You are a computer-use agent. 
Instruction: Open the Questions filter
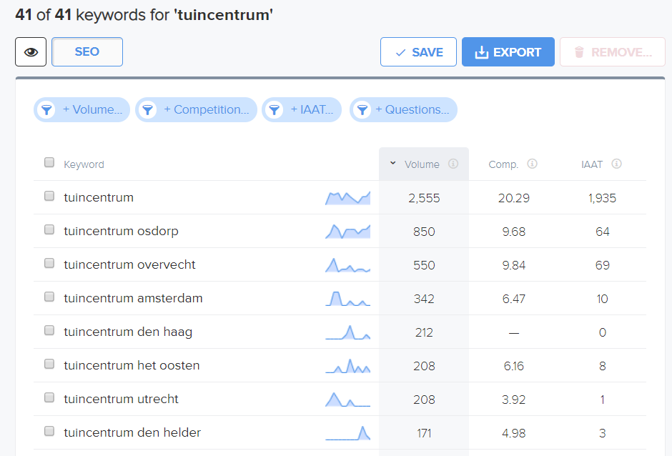(403, 109)
